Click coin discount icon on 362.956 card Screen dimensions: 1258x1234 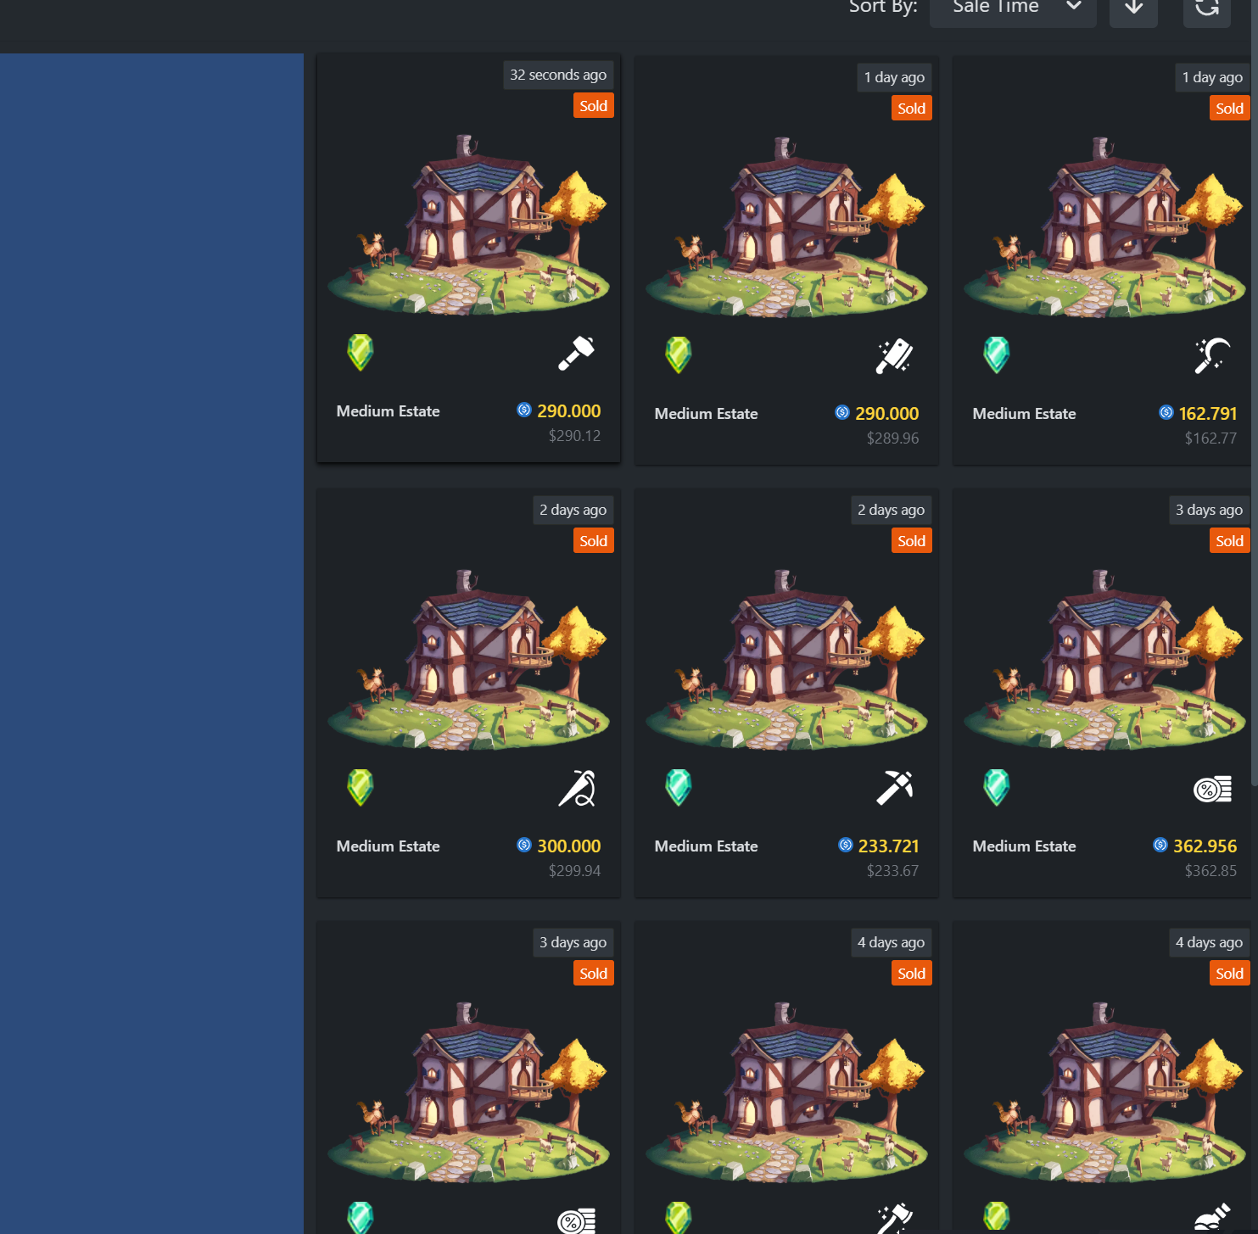[1213, 790]
